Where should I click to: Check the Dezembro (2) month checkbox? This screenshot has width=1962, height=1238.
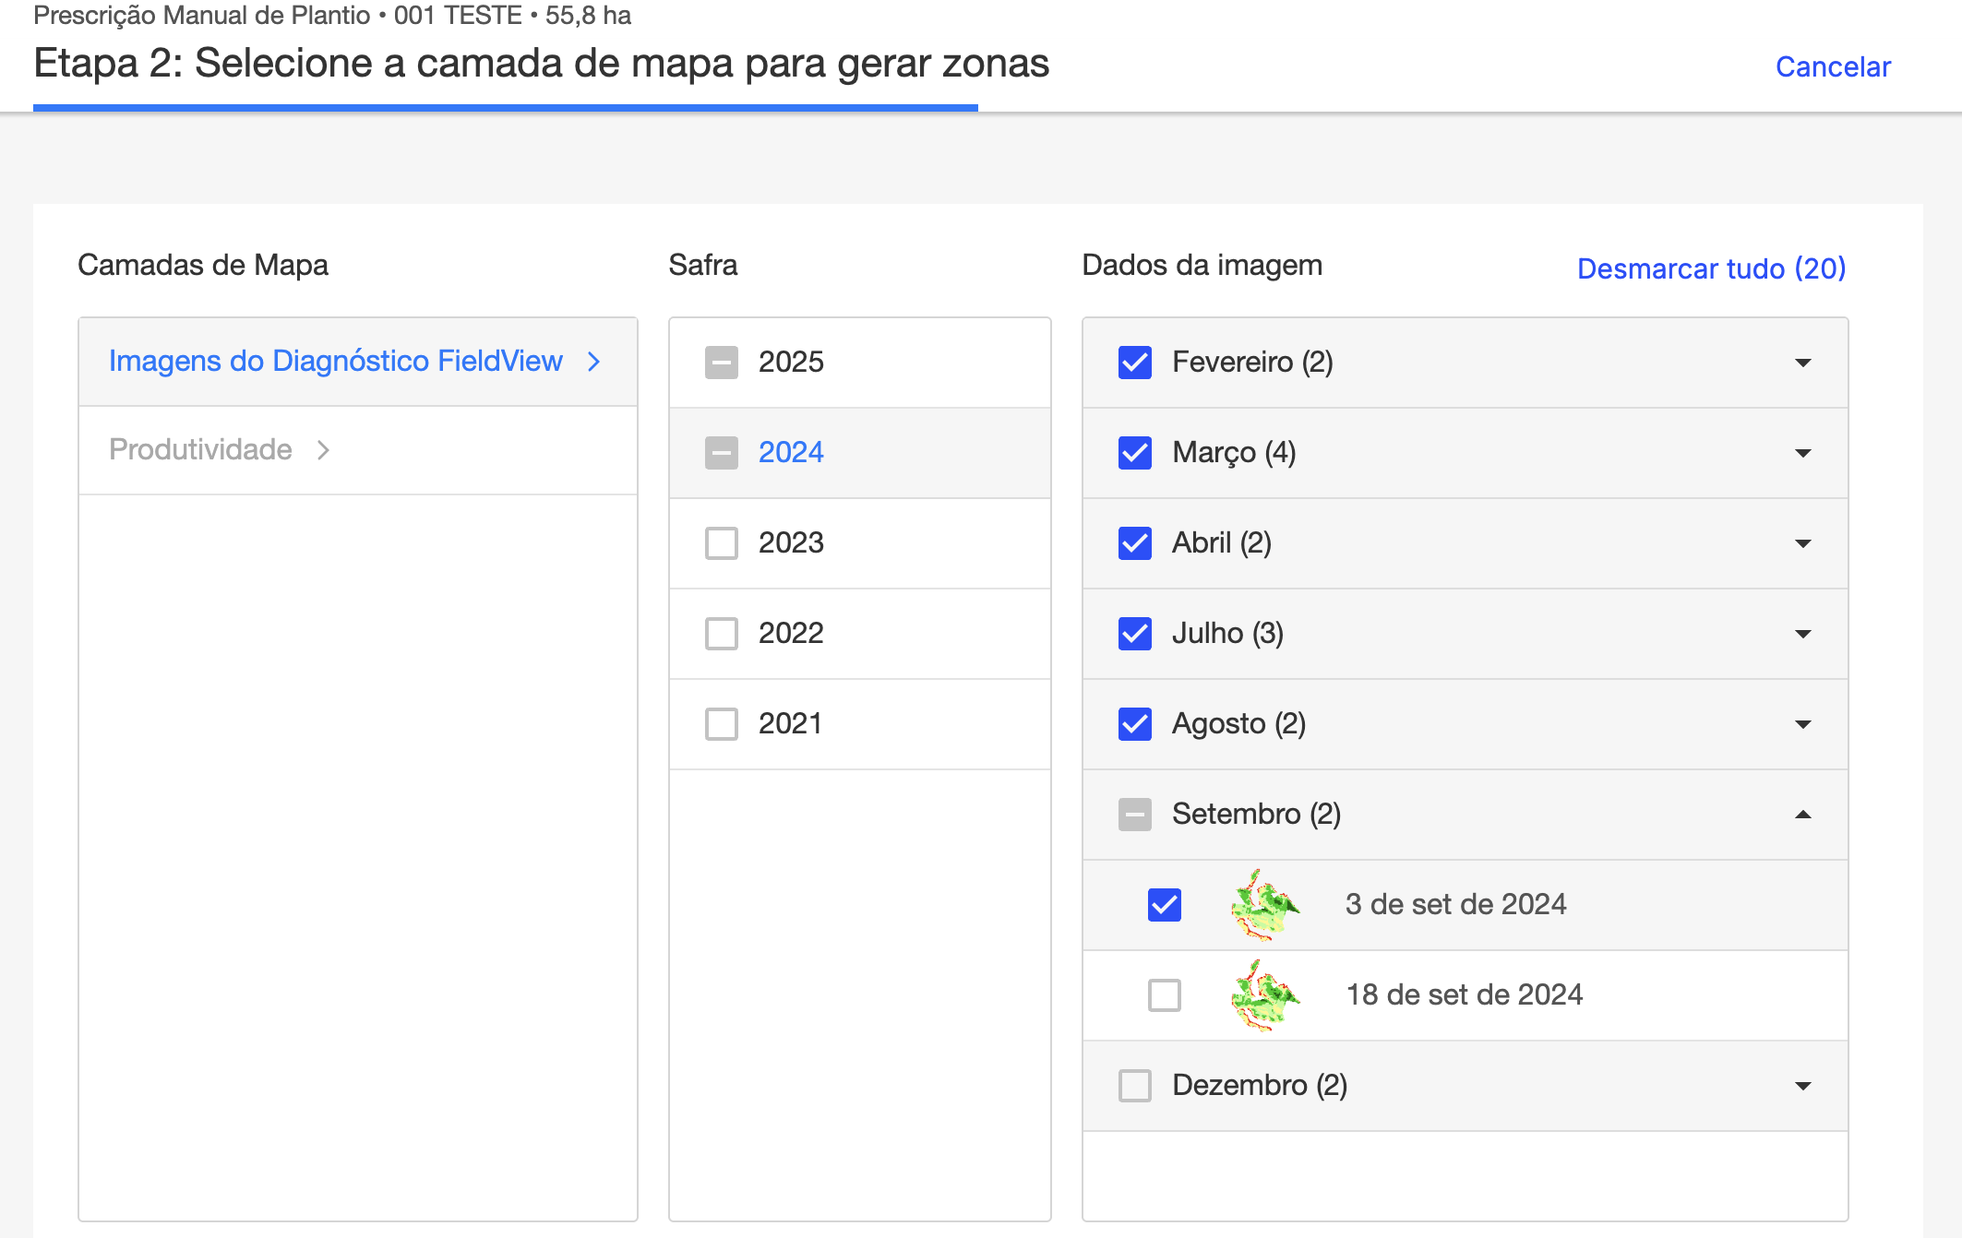1134,1086
